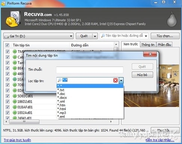Select the file row 186D2d01
This screenshot has height=144, width=182.
[x=25, y=102]
